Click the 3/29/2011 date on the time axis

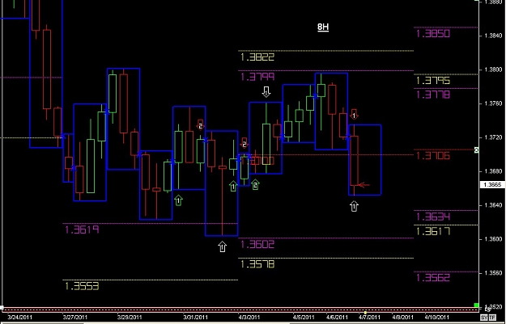130,318
